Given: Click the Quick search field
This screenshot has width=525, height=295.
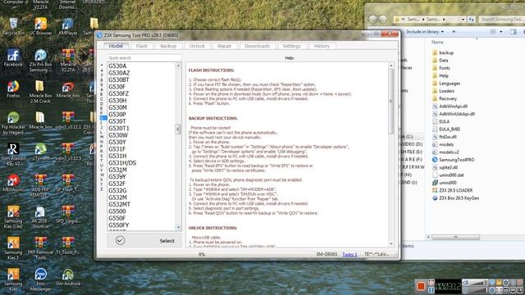Looking at the screenshot, I should (144, 58).
